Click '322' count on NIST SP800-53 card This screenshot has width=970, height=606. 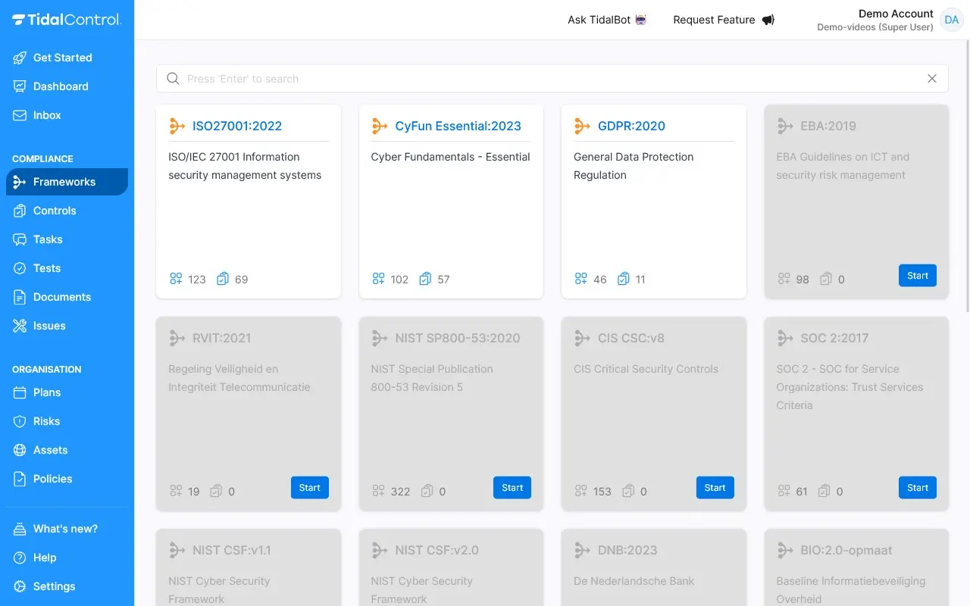click(x=400, y=492)
